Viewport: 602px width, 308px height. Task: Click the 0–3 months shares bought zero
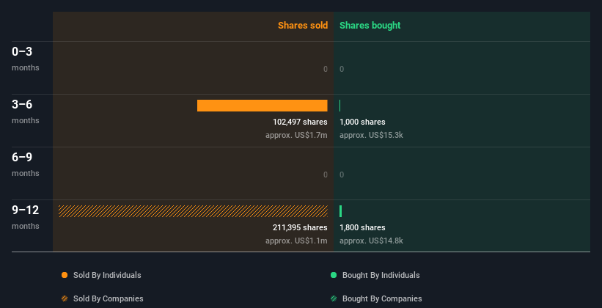tap(342, 69)
